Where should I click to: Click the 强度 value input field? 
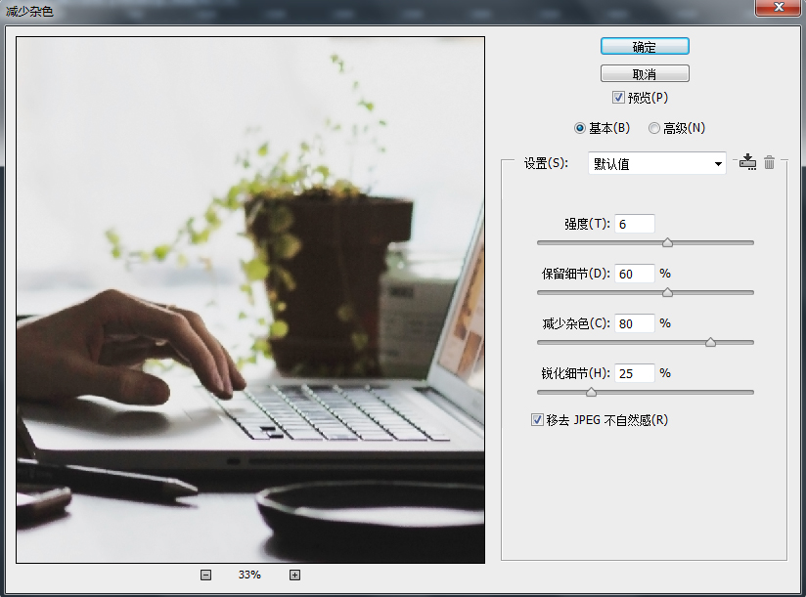(634, 224)
